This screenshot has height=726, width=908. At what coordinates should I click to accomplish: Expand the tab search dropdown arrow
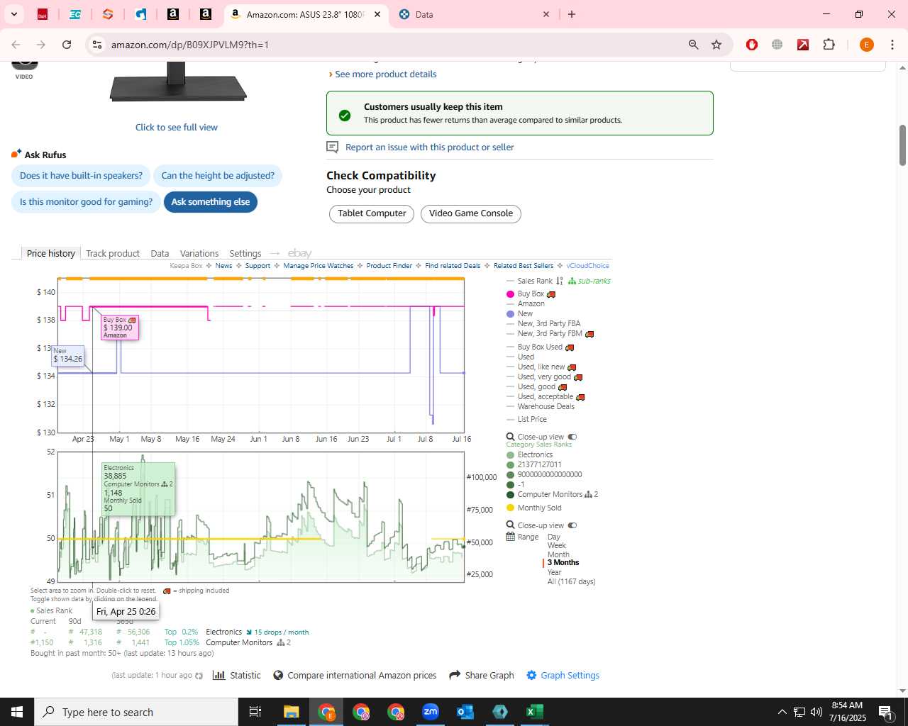pos(14,14)
